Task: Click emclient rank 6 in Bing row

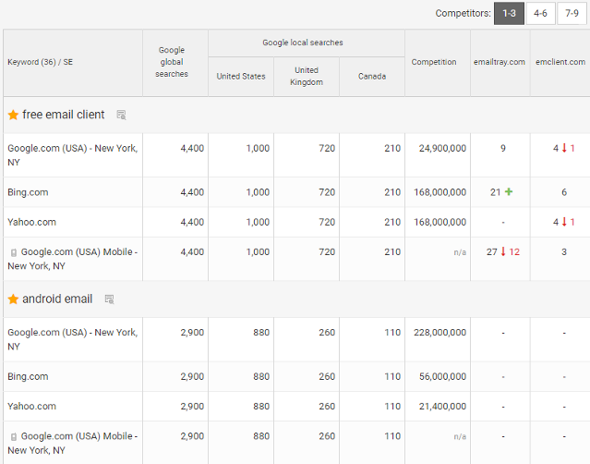Action: [x=564, y=192]
